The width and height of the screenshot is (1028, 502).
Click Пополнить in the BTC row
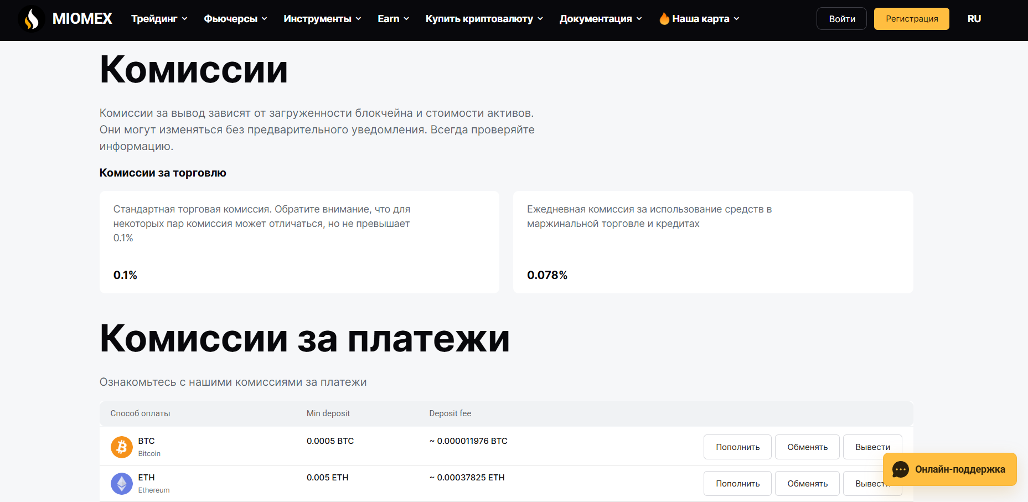tap(737, 447)
